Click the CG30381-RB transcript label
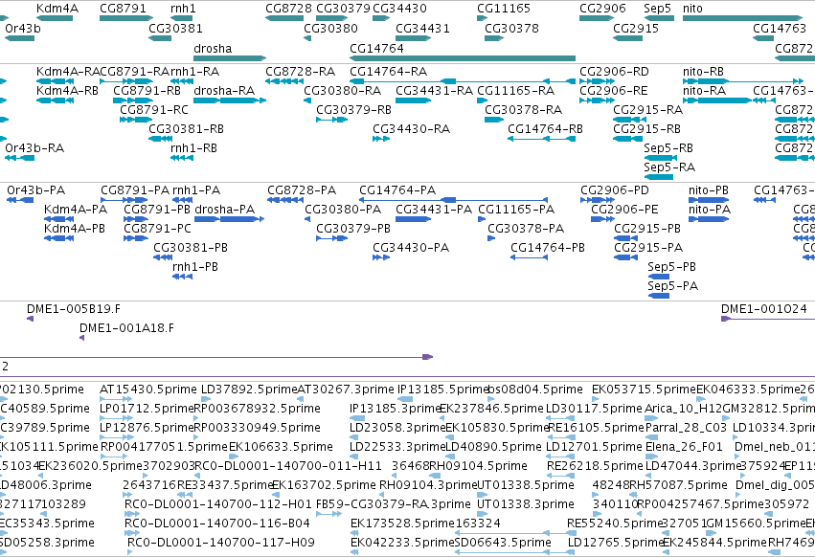Screen dimensions: 815x557 [186, 129]
